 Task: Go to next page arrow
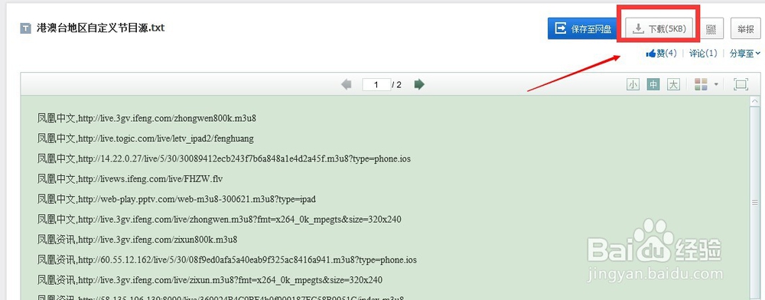click(x=419, y=84)
